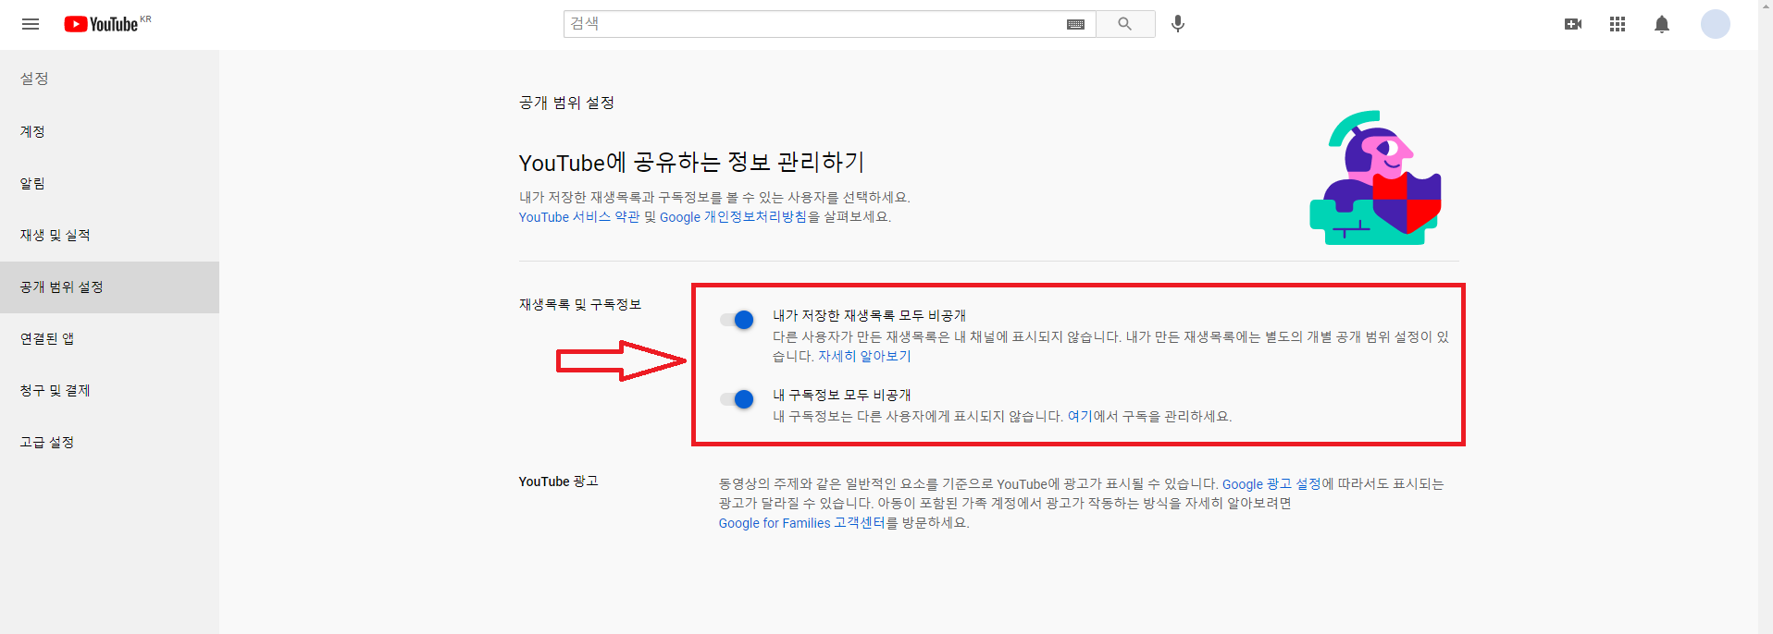Open Google for Families 고객센터 link
1773x634 pixels.
(802, 523)
